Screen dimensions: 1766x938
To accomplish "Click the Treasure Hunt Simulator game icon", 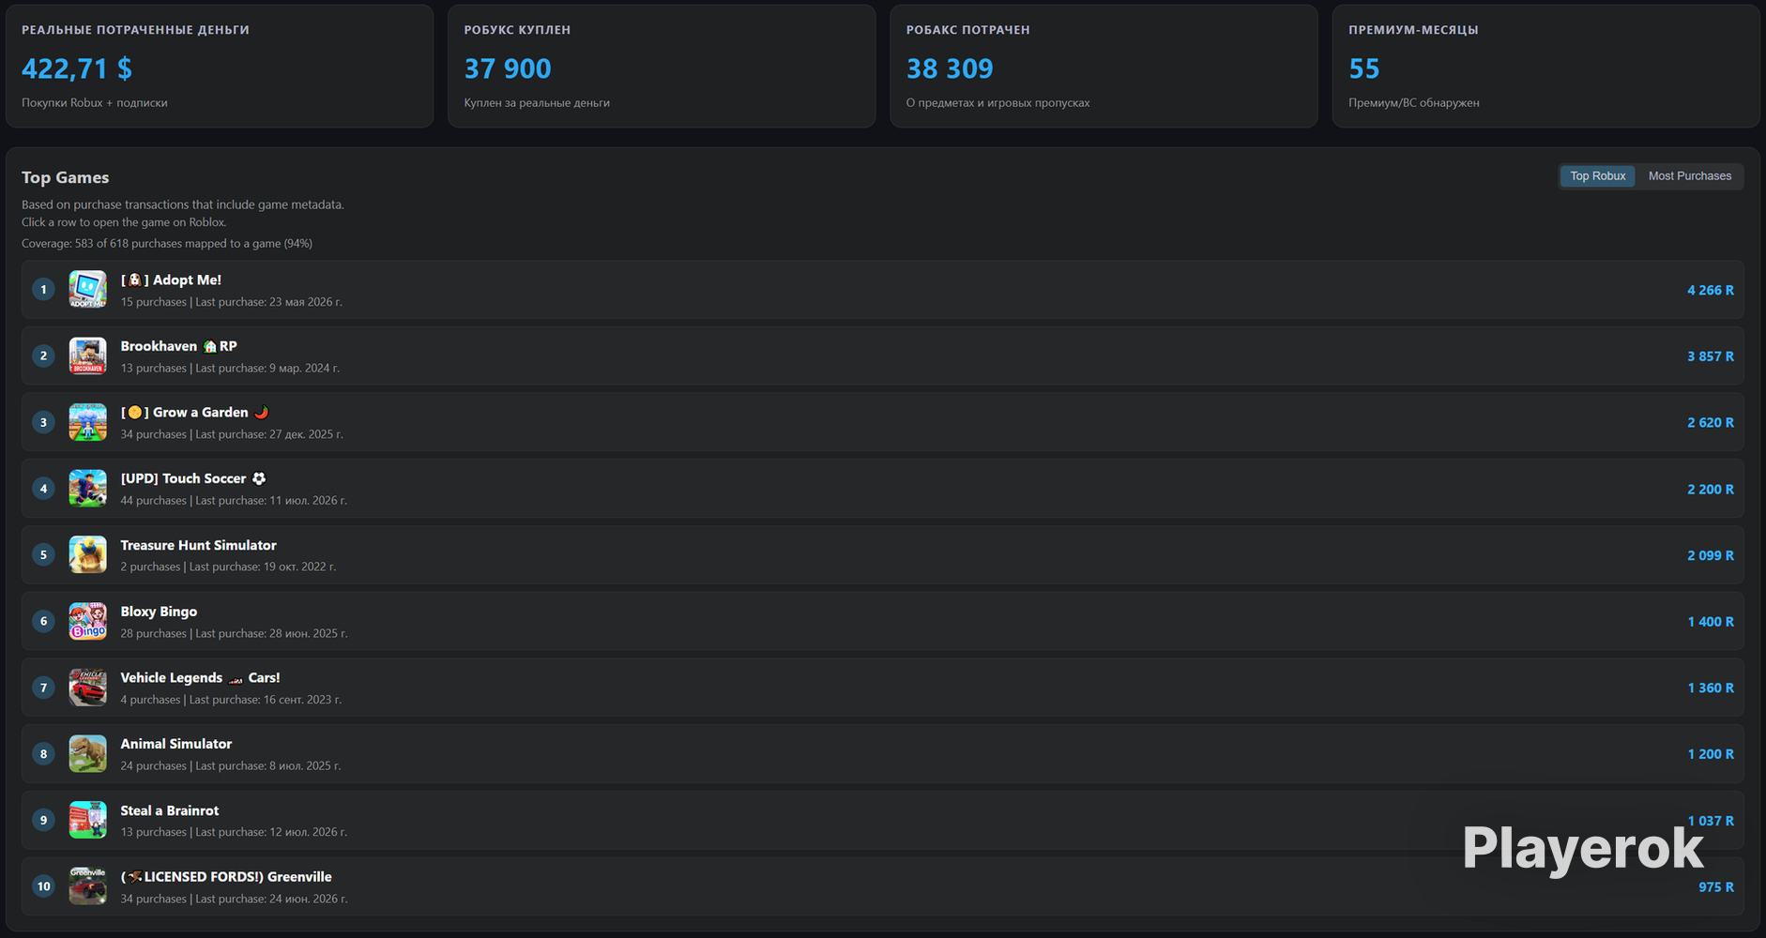I will tap(87, 555).
